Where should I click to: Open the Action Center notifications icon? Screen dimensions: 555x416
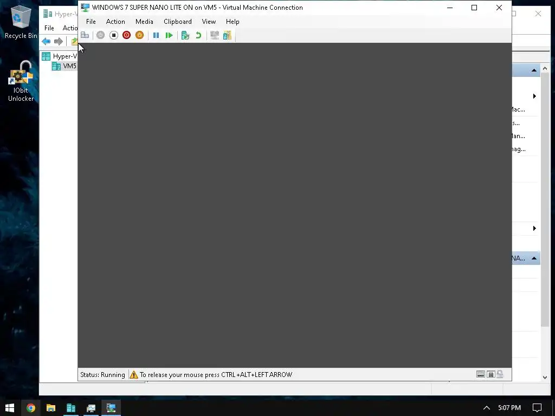537,408
